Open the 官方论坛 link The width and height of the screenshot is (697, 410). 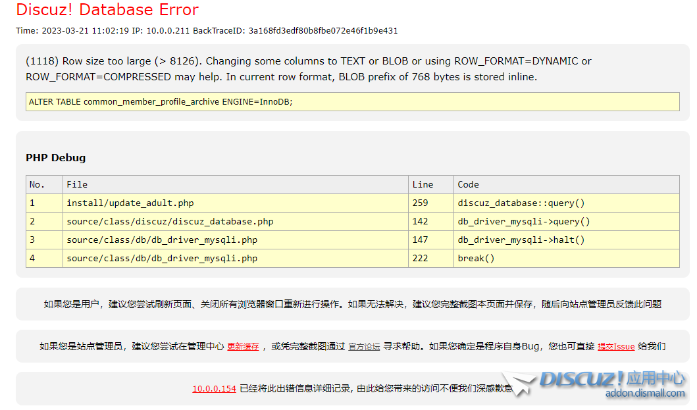click(364, 346)
